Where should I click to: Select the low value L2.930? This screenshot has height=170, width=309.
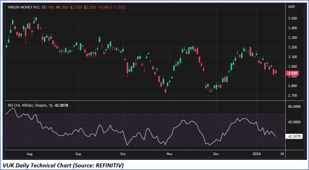pyautogui.click(x=77, y=7)
